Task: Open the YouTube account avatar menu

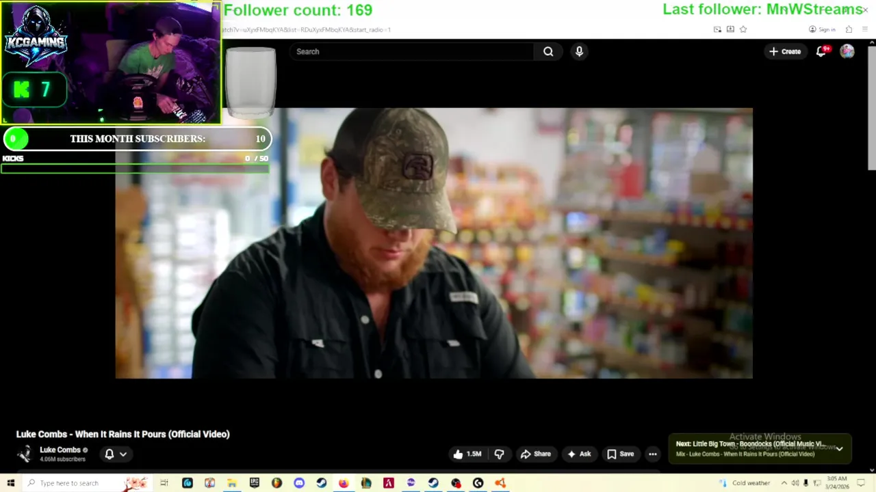Action: click(847, 51)
